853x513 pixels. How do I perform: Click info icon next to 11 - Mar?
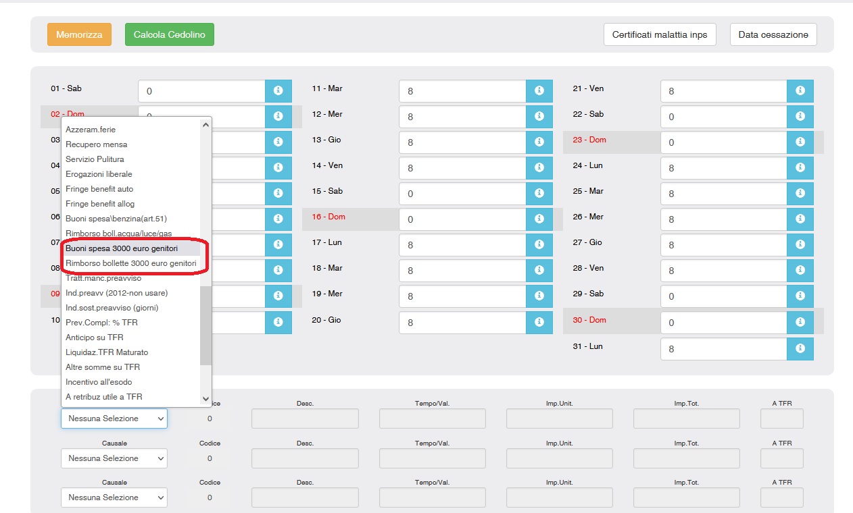[539, 90]
